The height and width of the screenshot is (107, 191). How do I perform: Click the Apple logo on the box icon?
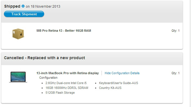(21, 34)
